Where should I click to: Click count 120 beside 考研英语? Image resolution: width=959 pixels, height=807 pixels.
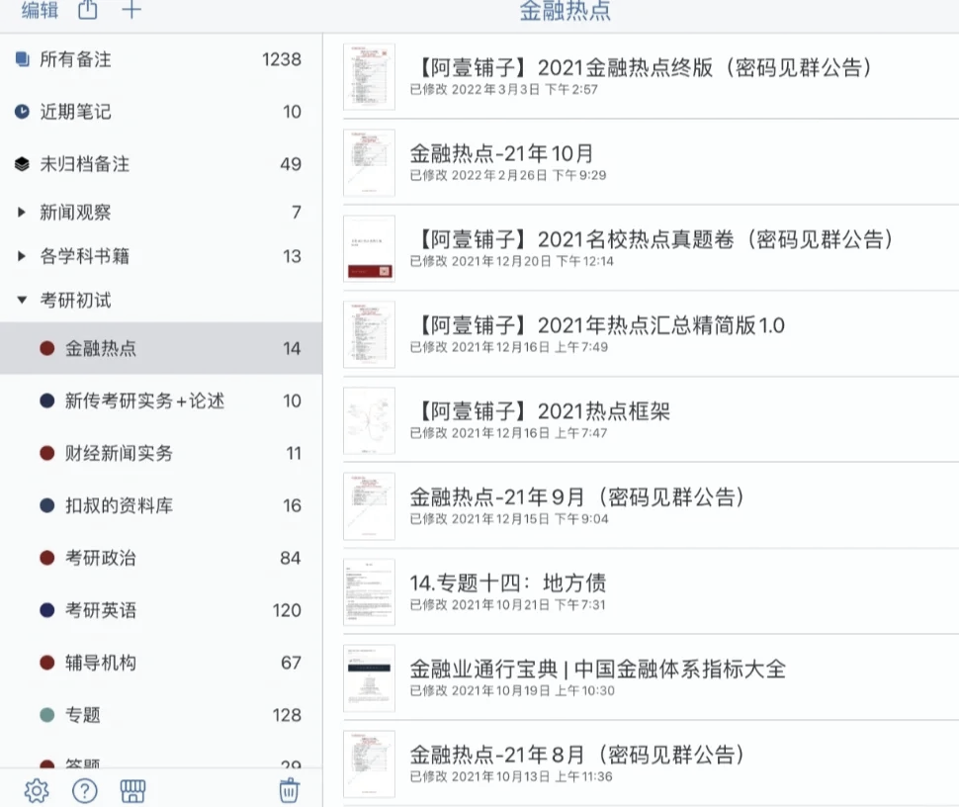[x=287, y=610]
